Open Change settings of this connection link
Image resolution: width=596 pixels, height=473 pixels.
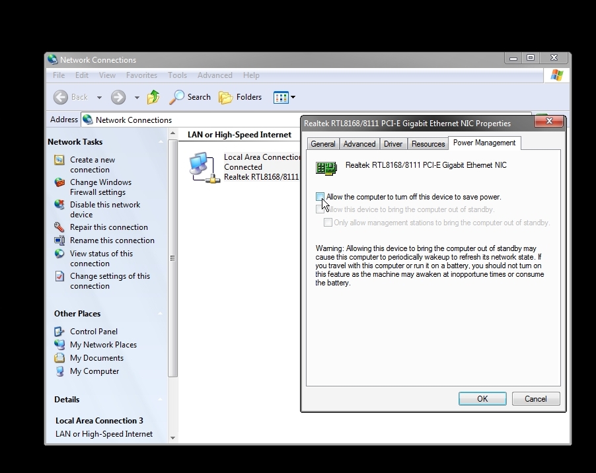pos(110,281)
